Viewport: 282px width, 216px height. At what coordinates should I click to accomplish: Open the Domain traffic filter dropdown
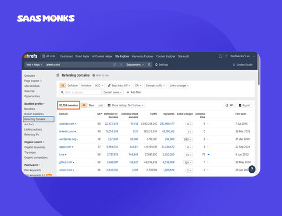tap(156, 85)
